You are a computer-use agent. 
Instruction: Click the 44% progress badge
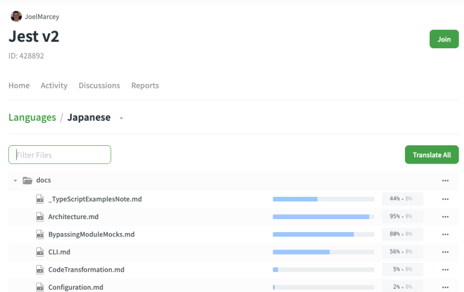click(x=403, y=199)
